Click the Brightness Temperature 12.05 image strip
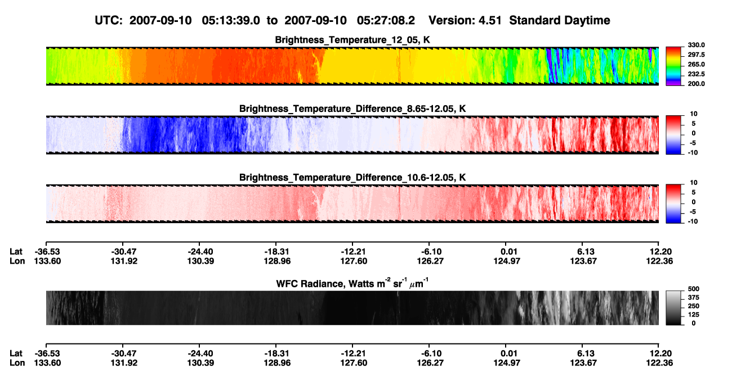 (352, 66)
